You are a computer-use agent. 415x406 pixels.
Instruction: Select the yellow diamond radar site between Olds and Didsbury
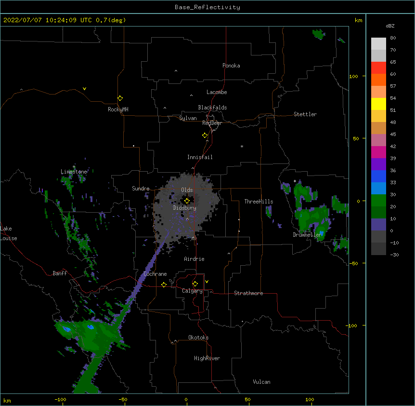(x=187, y=201)
